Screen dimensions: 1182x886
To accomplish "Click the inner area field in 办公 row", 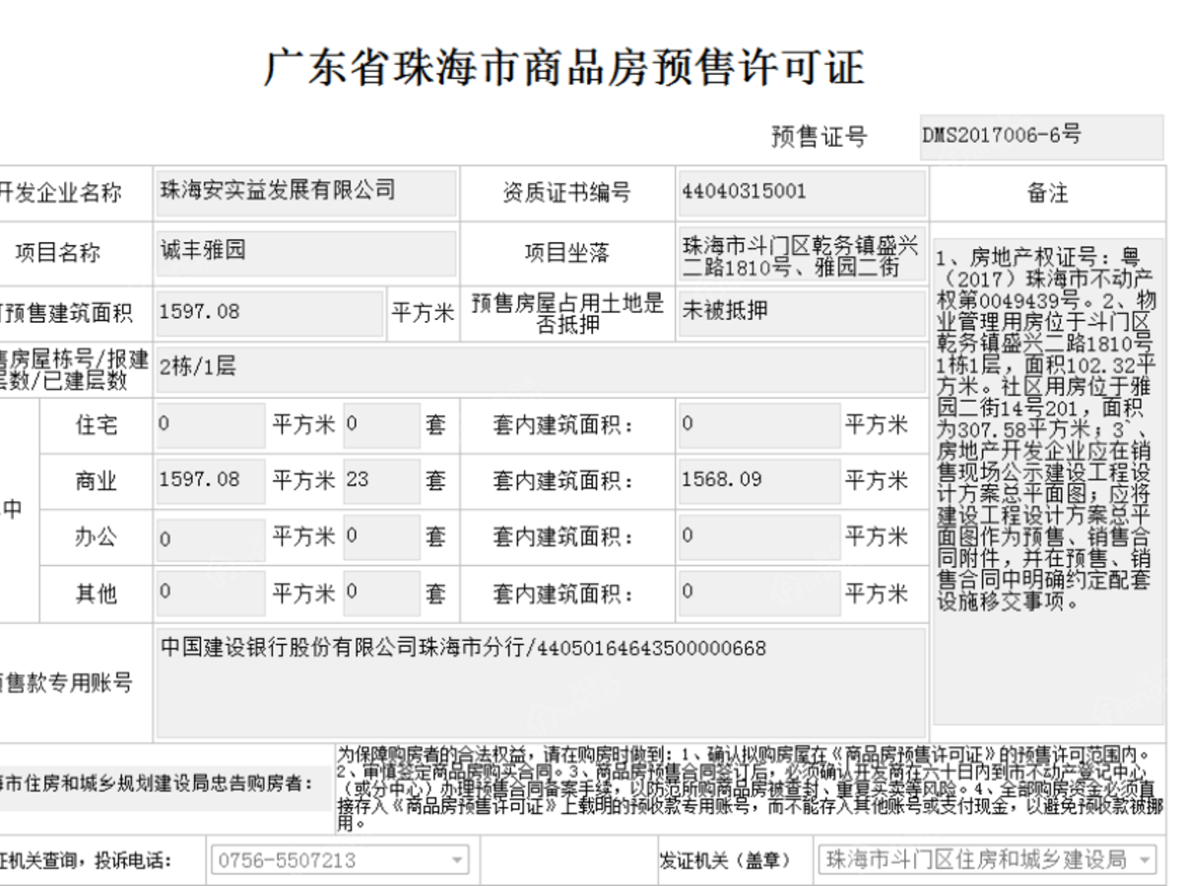I will tap(759, 538).
